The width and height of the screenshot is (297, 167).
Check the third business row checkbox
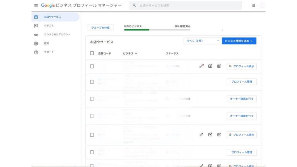pyautogui.click(x=92, y=99)
